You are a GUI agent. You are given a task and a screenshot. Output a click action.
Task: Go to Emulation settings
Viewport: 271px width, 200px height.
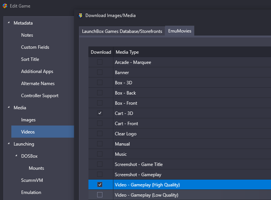(x=31, y=192)
